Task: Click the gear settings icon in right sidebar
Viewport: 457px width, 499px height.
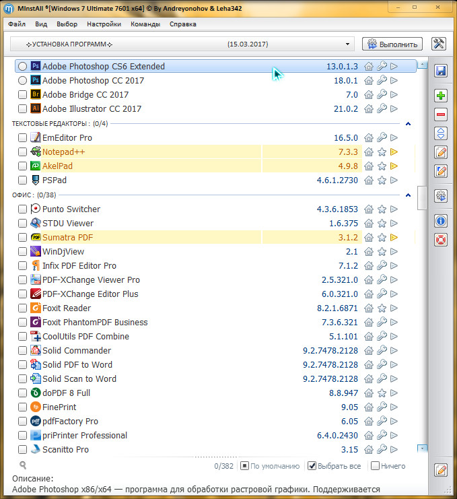Action: (x=441, y=196)
